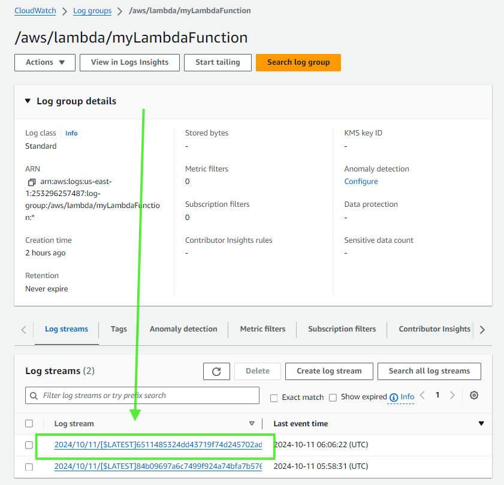The image size is (504, 485).
Task: Click the Search log group button
Action: [x=298, y=62]
